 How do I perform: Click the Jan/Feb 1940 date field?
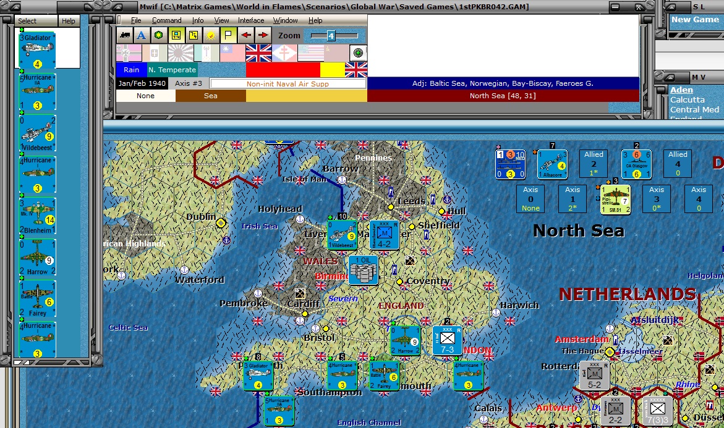pos(142,83)
